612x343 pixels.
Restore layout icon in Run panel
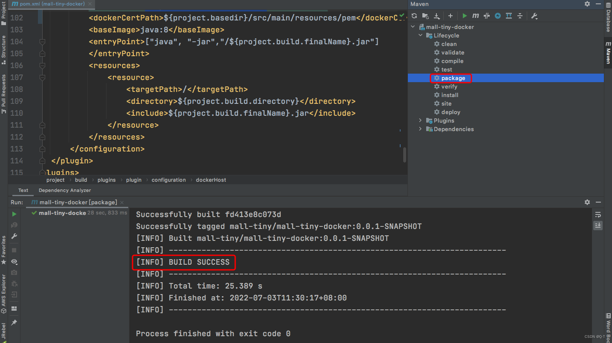(x=14, y=308)
